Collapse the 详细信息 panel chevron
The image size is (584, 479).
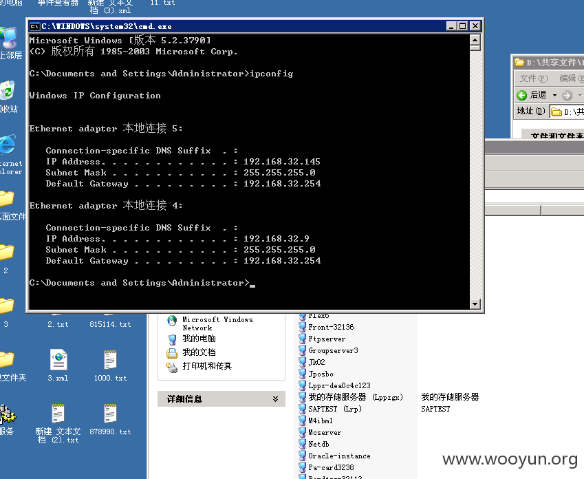click(275, 399)
